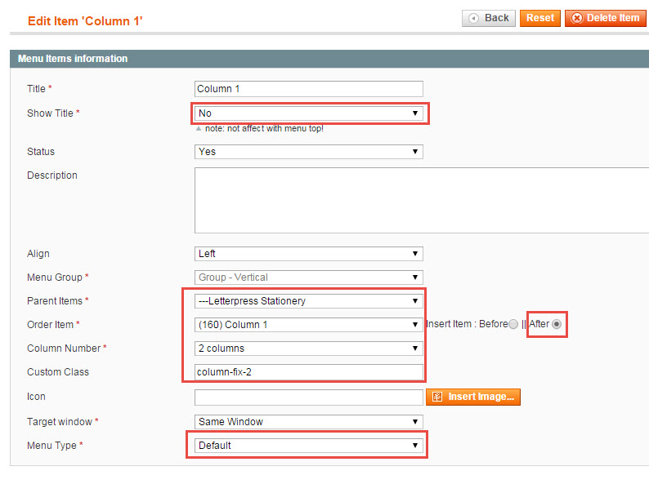Click the Edit Item 'Column 1' heading
649x484 pixels.
(85, 21)
